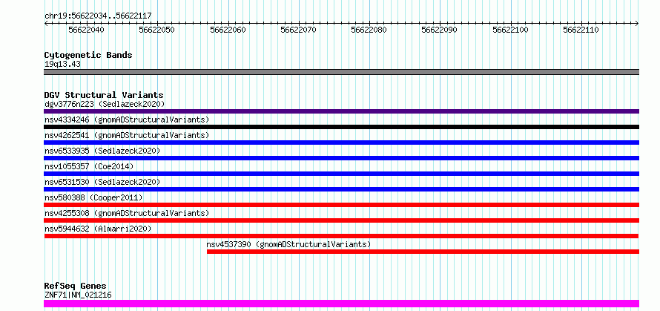This screenshot has height=311, width=660.
Task: Click ruler position 56622100
Action: point(510,30)
